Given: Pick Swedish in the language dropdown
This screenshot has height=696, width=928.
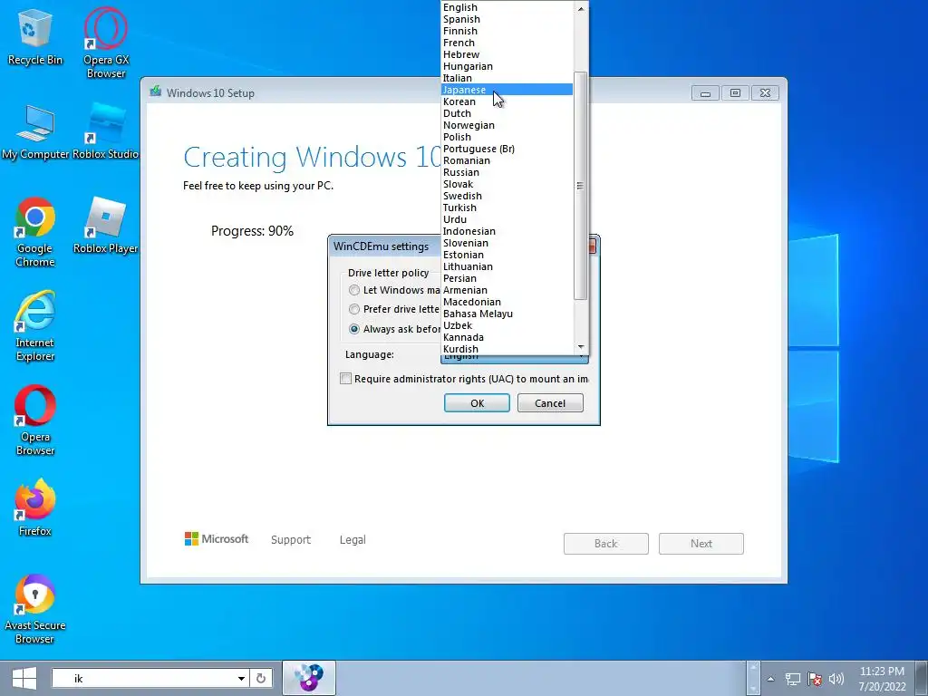Looking at the screenshot, I should click(x=507, y=196).
